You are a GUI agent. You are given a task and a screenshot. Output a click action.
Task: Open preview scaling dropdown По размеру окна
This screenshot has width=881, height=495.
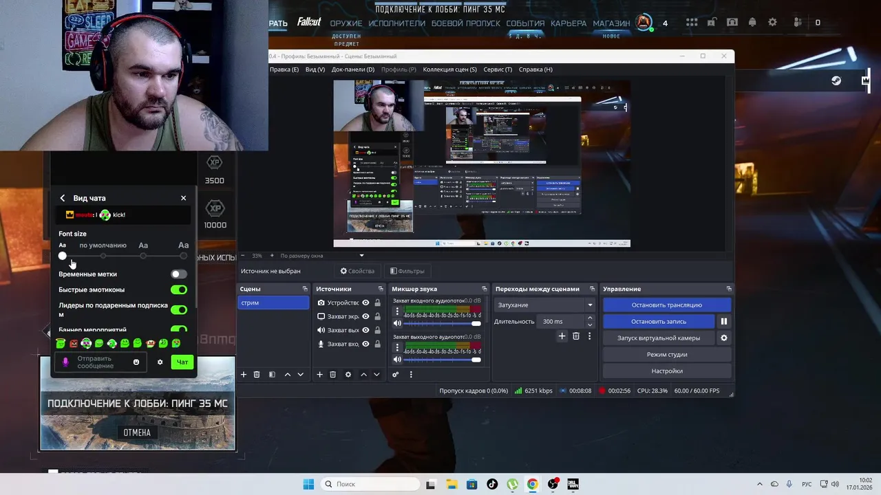[x=321, y=256]
